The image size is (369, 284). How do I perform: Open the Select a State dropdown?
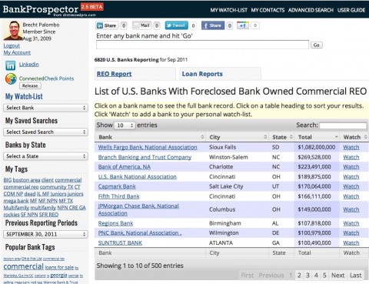45,156
